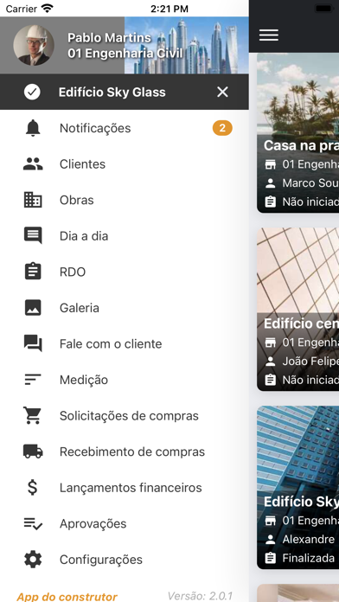Click the Fale com o cliente icon
Screen dimensions: 339x602
pyautogui.click(x=33, y=343)
